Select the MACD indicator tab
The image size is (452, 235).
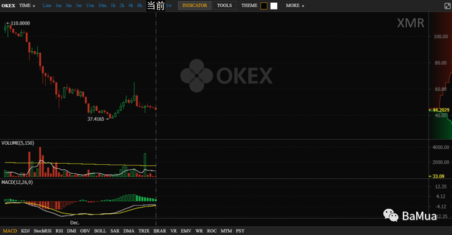tap(9, 231)
